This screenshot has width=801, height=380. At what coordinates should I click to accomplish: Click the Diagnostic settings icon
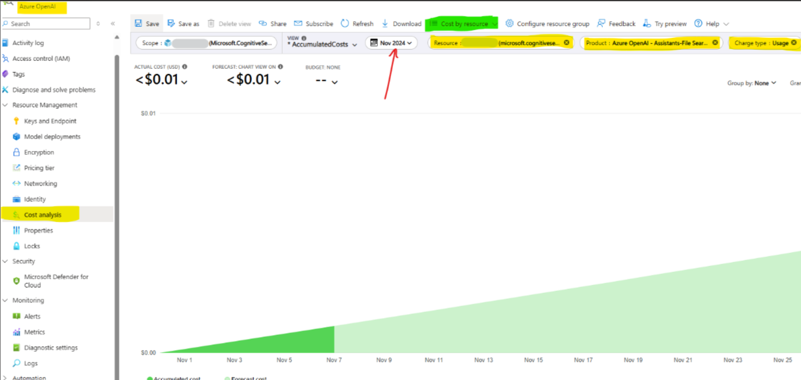click(x=17, y=348)
